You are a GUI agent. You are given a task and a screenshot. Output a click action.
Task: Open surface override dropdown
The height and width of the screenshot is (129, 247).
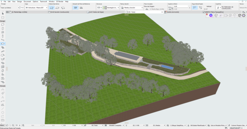[x=219, y=8]
